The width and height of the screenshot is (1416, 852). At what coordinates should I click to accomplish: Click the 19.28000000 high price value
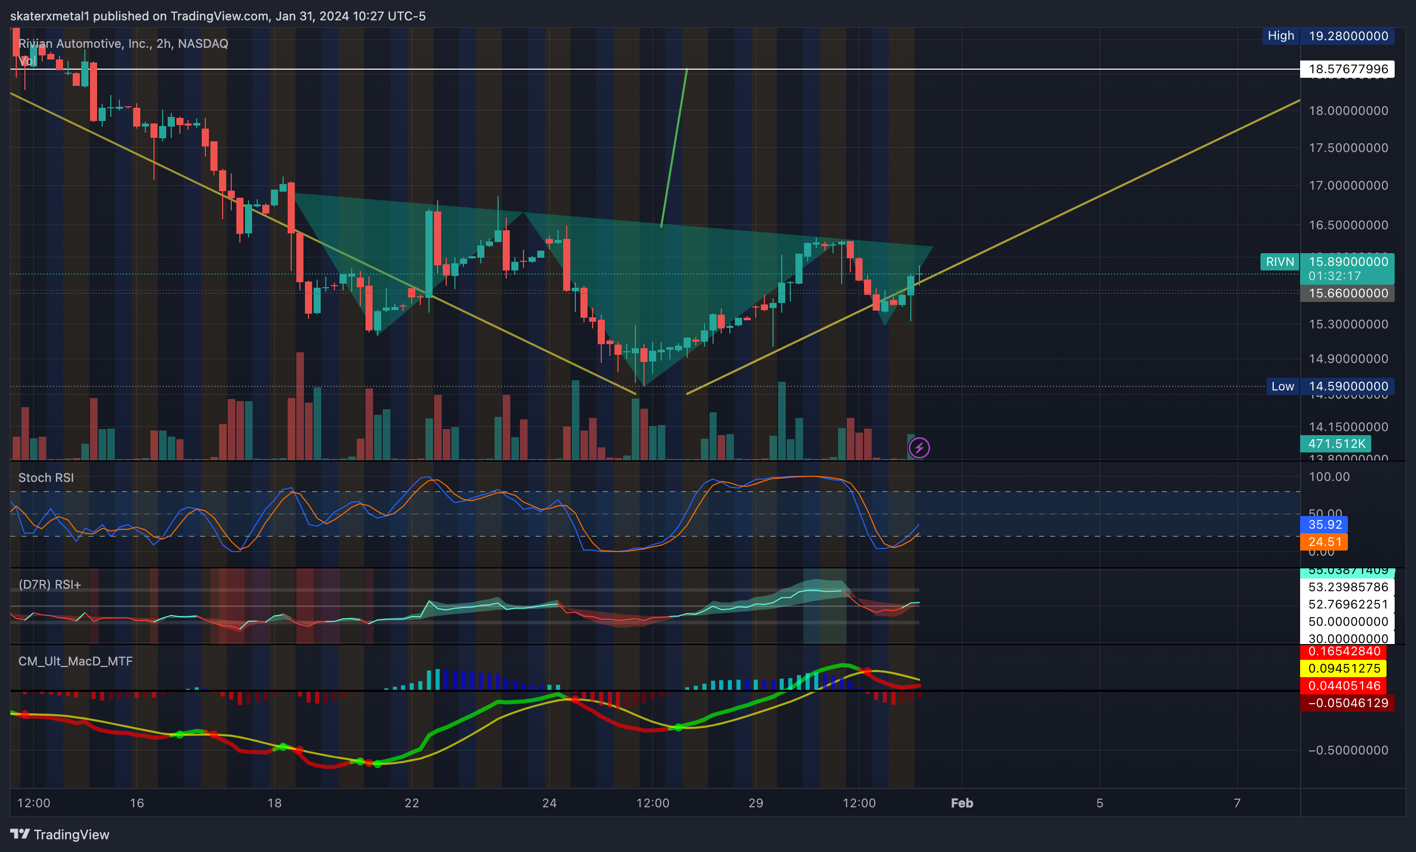pyautogui.click(x=1348, y=36)
